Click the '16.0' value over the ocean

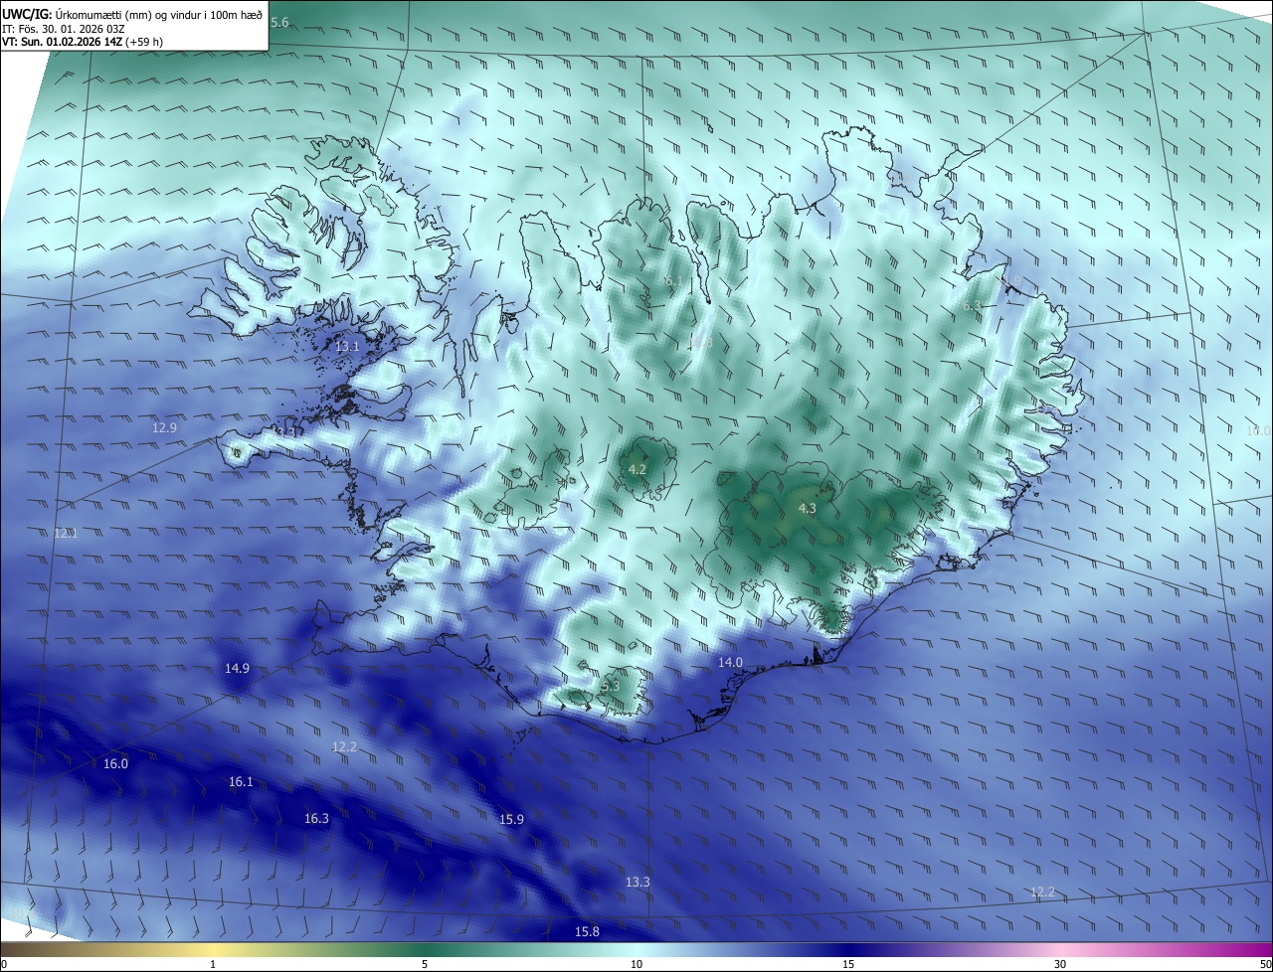click(115, 763)
